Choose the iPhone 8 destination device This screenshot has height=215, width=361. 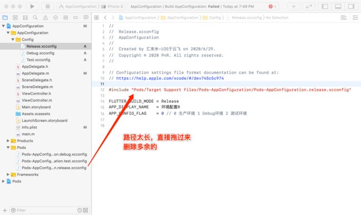(112, 7)
